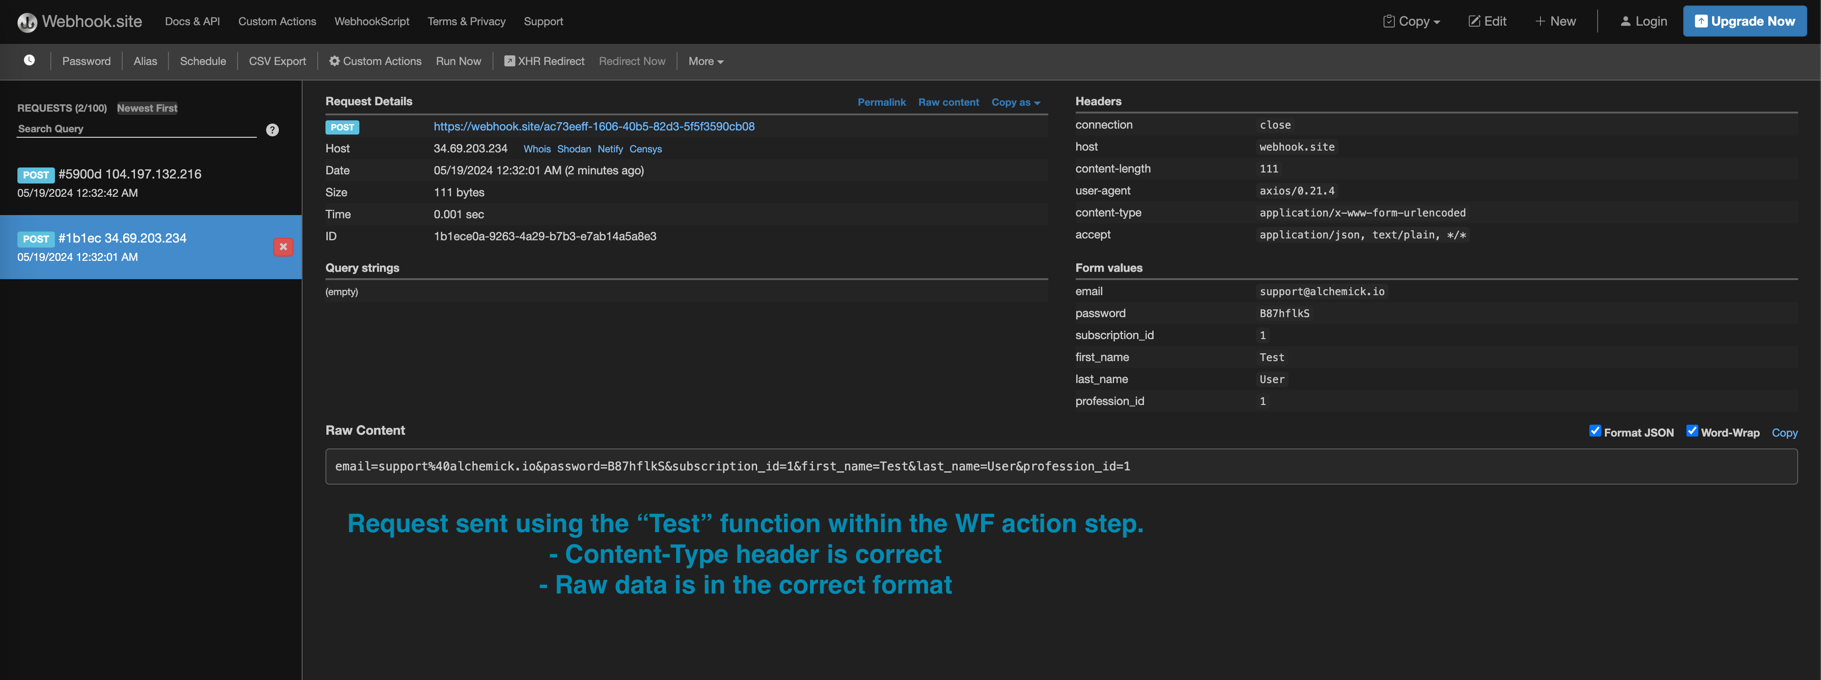Click the host header value webhook.site
1821x680 pixels.
(1296, 147)
